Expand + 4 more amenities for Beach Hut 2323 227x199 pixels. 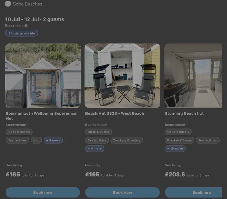pyautogui.click(x=95, y=149)
